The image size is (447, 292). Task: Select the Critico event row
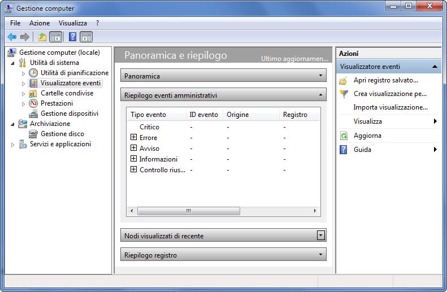coord(223,127)
